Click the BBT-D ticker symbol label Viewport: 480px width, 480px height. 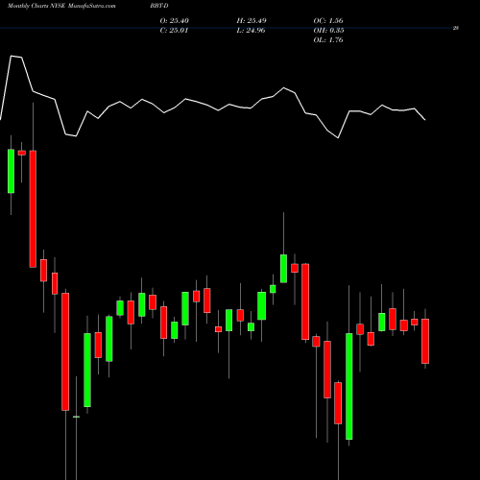tap(159, 6)
